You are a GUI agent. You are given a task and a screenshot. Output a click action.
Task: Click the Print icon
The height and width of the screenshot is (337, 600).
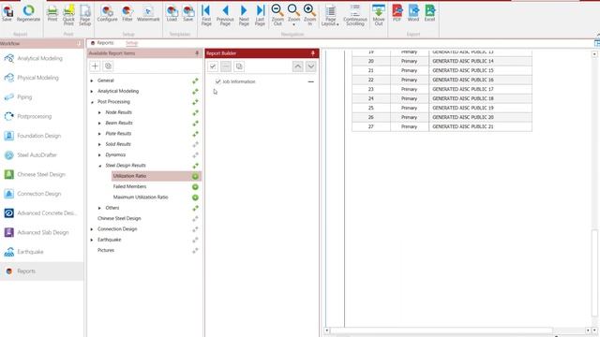tap(52, 13)
